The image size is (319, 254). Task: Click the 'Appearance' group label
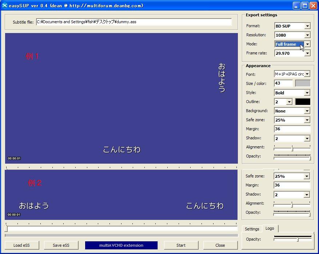(x=258, y=66)
